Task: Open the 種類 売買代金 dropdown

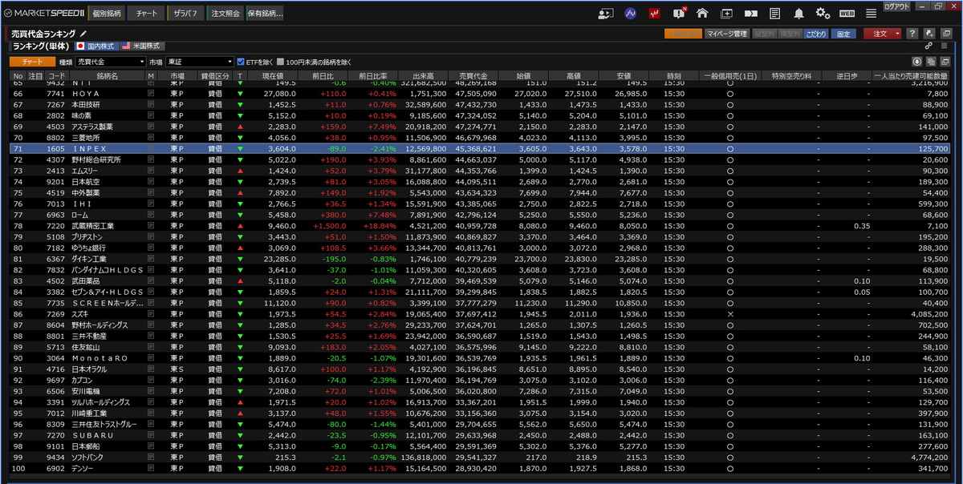Action: [111, 61]
